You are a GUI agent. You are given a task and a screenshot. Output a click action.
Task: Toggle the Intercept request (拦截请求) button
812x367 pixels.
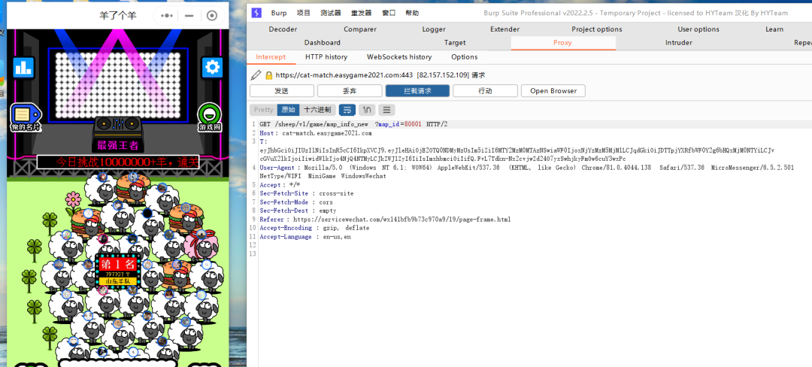[417, 90]
